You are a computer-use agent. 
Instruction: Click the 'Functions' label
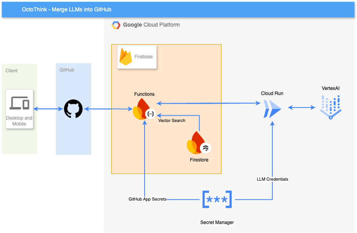144,94
